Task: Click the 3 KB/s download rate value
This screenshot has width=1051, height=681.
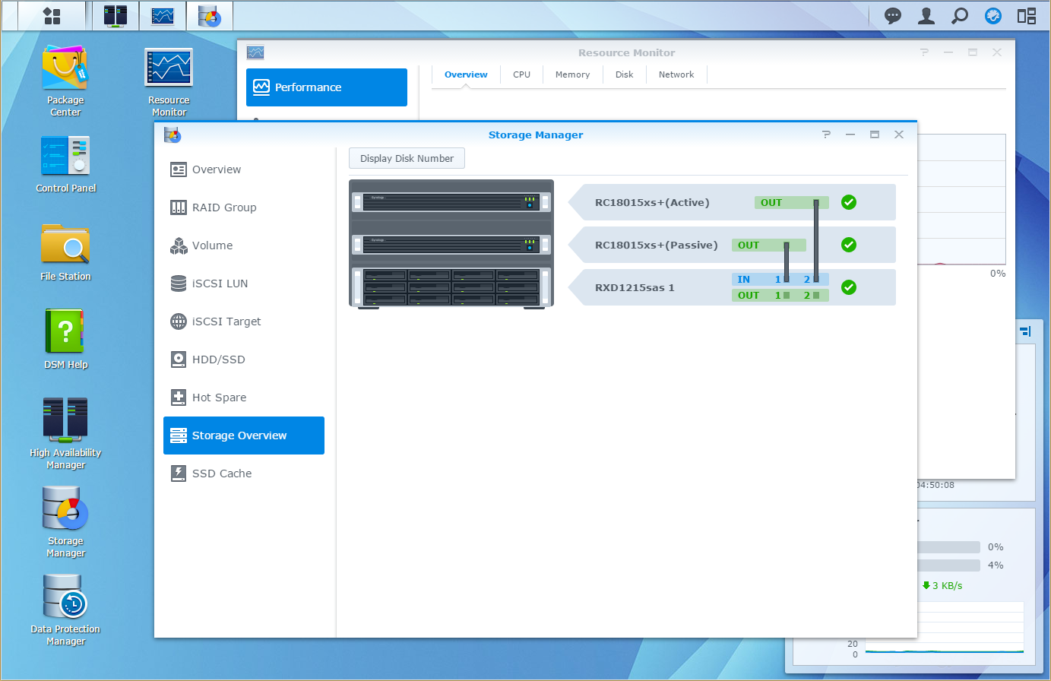Action: [x=947, y=585]
